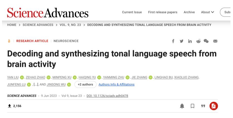233x118 pixels.
Task: Click the partially visible Submit button
Action: [x=225, y=12]
